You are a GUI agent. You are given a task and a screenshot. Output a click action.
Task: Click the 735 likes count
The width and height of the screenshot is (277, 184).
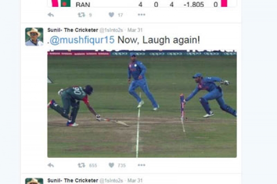(122, 165)
